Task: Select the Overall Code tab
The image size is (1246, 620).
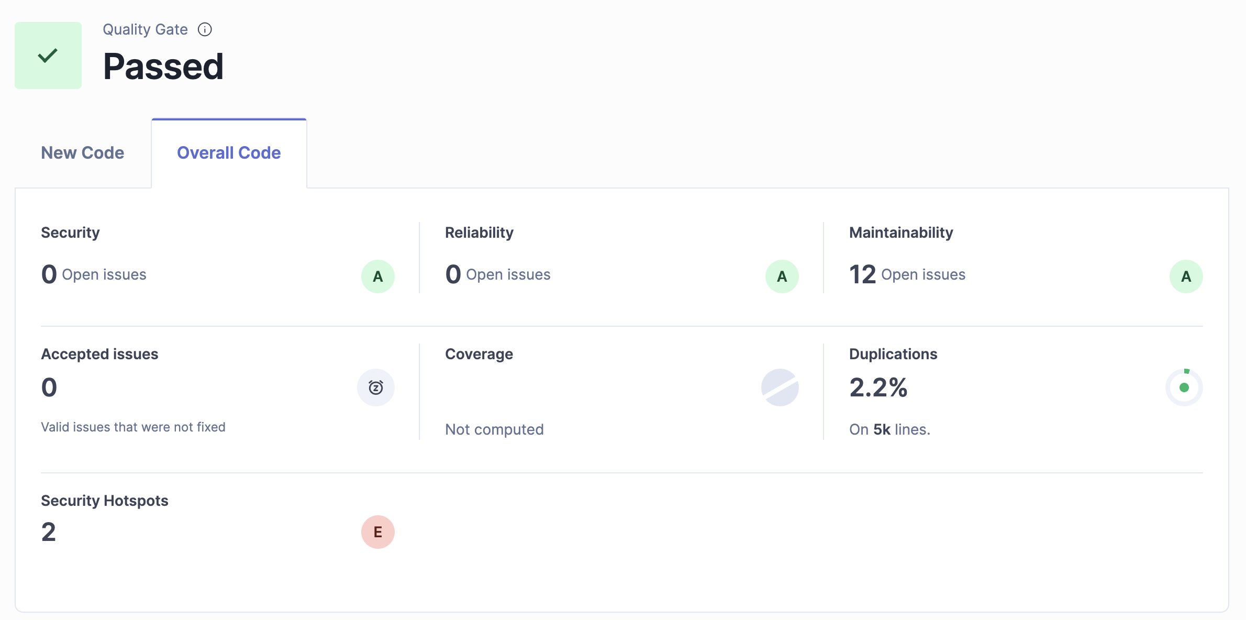Action: (229, 153)
